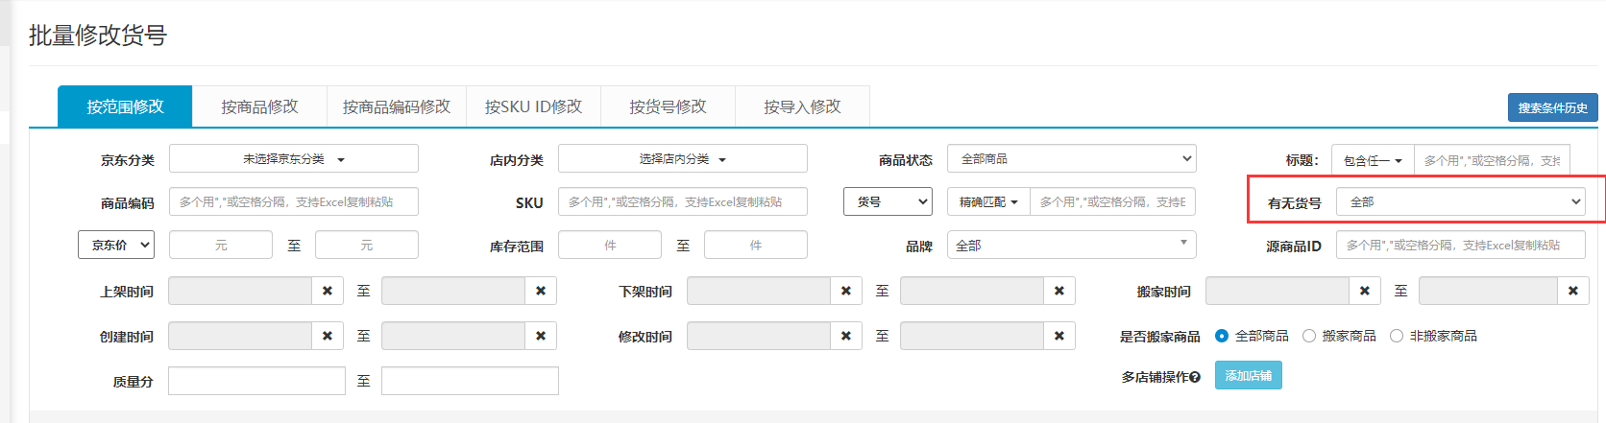This screenshot has width=1606, height=423.
Task: Open the 京东分类 category dropdown
Action: (x=294, y=159)
